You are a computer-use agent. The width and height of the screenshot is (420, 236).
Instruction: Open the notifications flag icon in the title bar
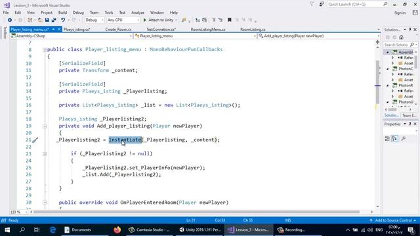pyautogui.click(x=312, y=5)
